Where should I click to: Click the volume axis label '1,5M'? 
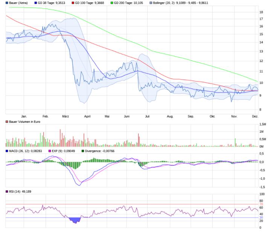pos(263,124)
